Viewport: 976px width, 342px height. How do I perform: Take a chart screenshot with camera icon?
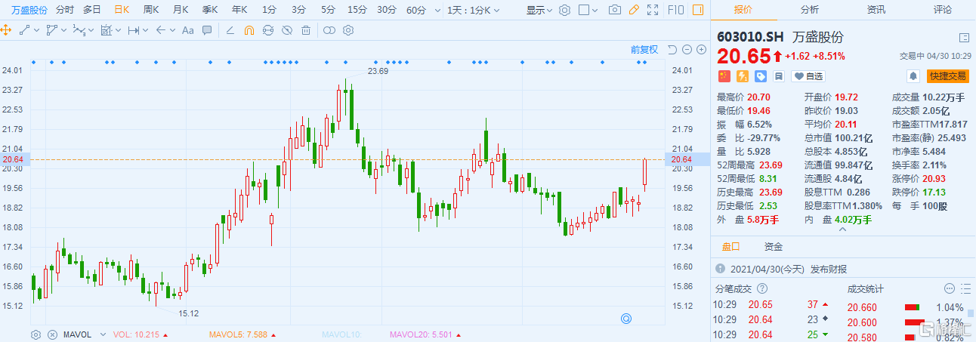click(615, 10)
